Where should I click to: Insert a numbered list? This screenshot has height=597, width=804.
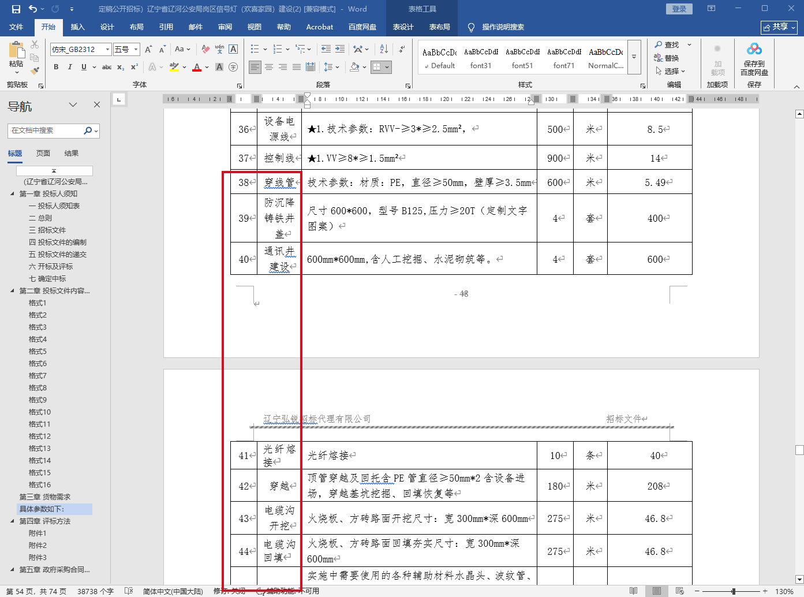click(278, 50)
